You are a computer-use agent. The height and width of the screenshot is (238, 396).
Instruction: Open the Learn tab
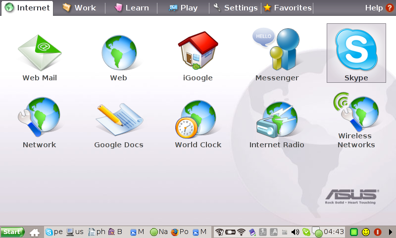point(131,8)
